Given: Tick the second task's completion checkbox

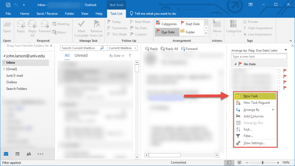Looking at the screenshot, I should (279, 76).
